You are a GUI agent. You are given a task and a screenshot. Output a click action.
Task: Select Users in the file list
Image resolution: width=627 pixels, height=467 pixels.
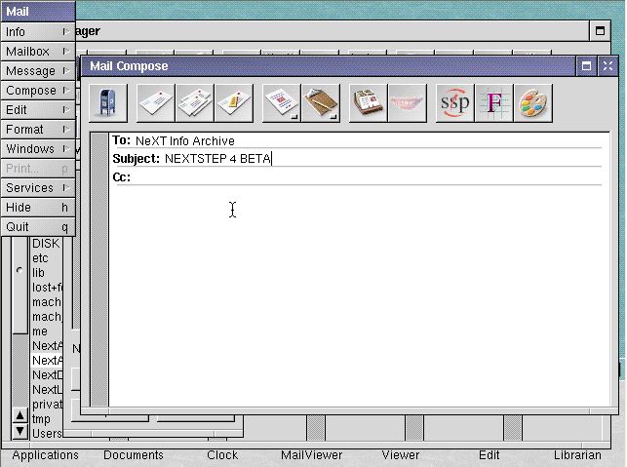coord(47,434)
